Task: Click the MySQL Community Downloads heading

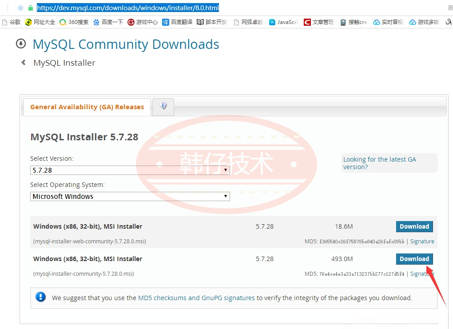Action: pos(126,44)
